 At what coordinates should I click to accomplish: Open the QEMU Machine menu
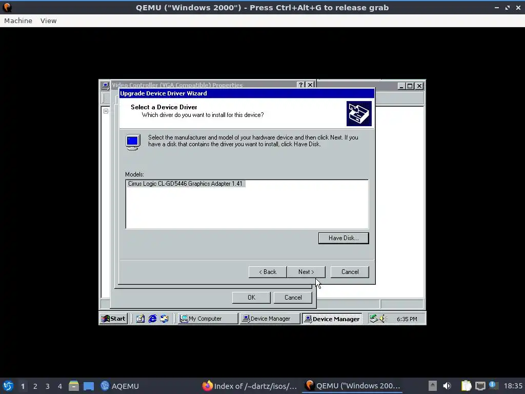[18, 21]
